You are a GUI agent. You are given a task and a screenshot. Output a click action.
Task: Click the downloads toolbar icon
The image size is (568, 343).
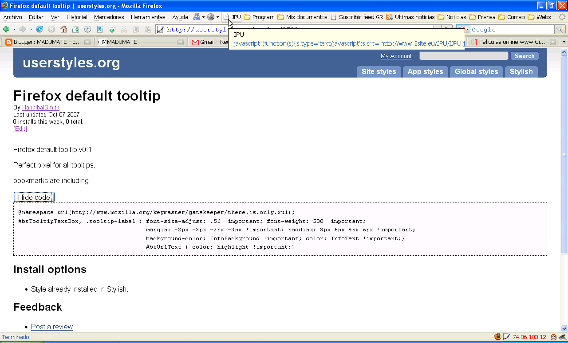point(112,29)
